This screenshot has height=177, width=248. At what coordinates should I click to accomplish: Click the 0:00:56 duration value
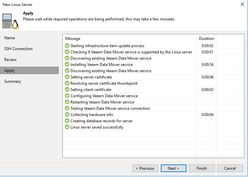pyautogui.click(x=207, y=65)
